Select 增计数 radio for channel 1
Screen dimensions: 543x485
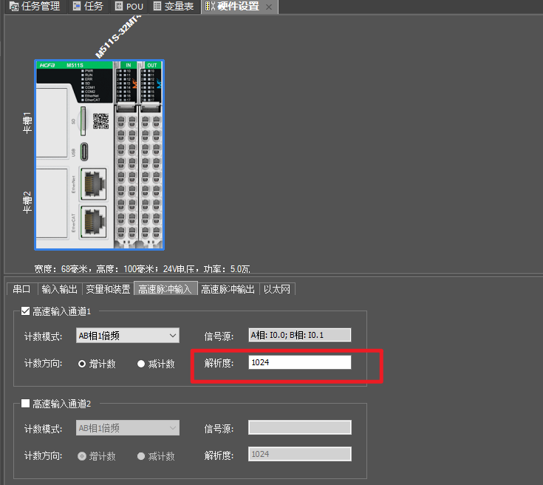[82, 364]
